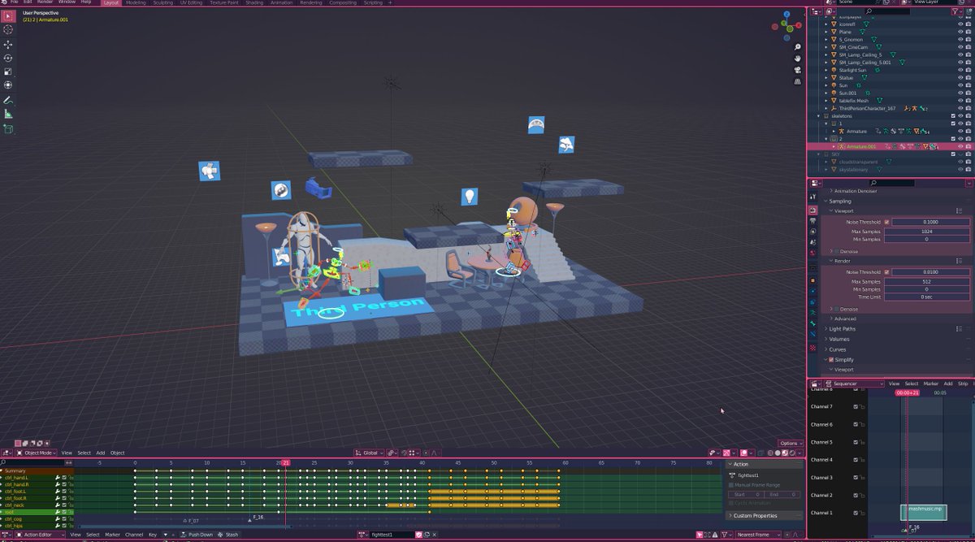Activate the Move tool
Viewport: 975px width, 542px height.
tap(8, 44)
